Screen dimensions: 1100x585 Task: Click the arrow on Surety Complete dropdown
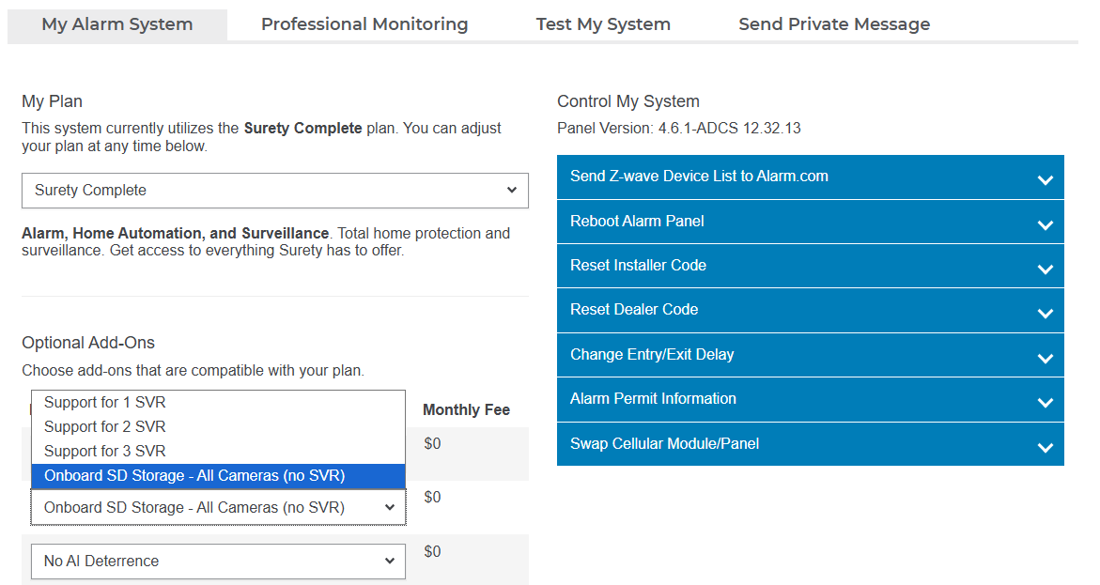point(512,191)
